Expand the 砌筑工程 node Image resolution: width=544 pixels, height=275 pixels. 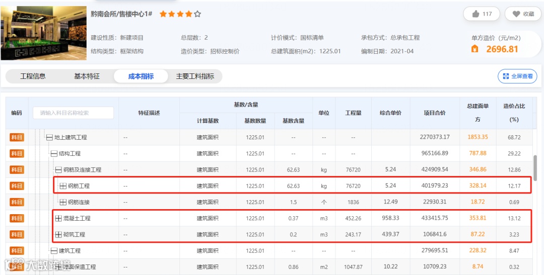(x=58, y=234)
